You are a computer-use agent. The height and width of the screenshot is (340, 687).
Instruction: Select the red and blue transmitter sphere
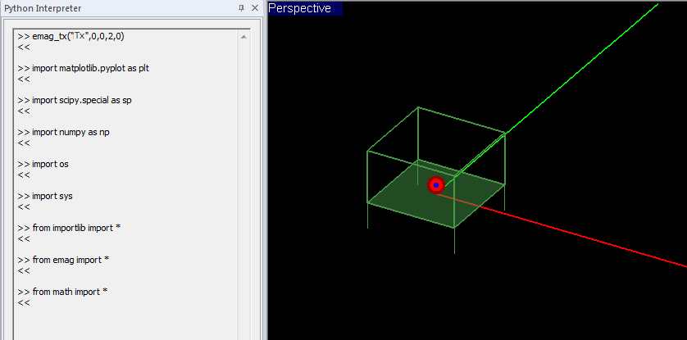tap(435, 185)
